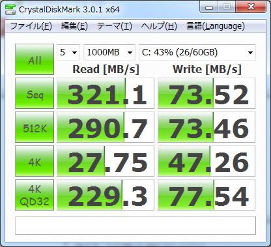271x247 pixels.
Task: Open the 編集(E) menu
Action: coord(74,26)
